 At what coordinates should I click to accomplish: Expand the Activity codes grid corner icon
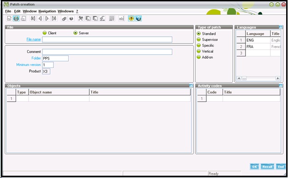point(281,86)
